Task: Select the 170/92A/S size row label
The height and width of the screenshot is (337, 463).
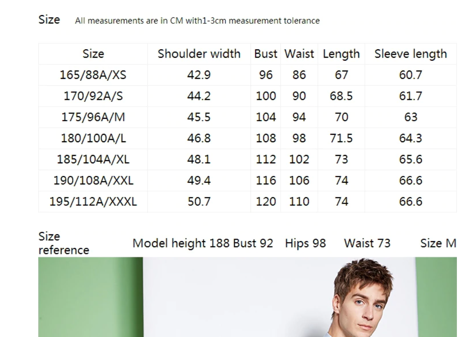Action: [93, 96]
